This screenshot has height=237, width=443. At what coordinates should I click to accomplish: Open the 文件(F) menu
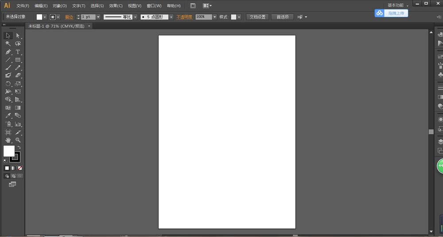coord(23,6)
